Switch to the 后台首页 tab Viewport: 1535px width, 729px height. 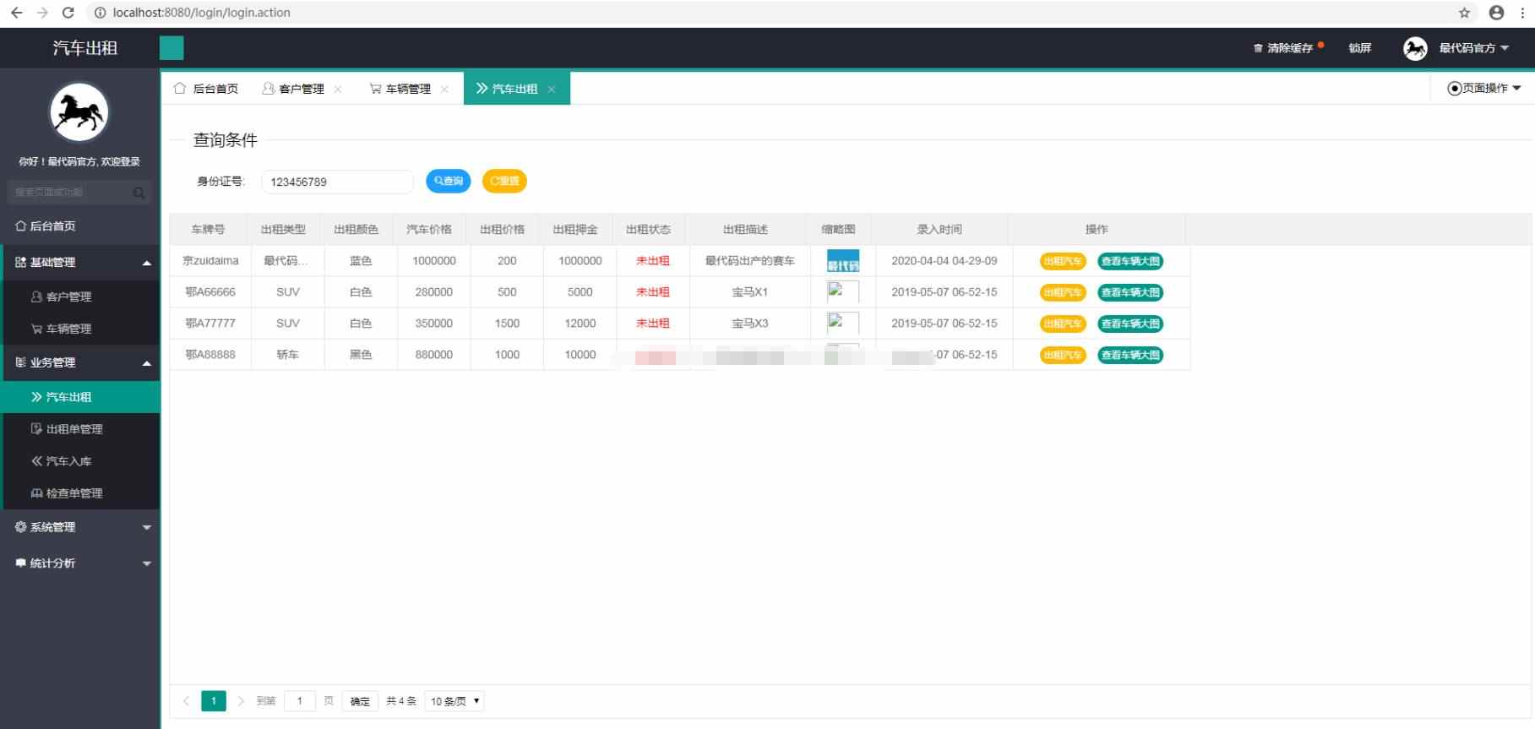pyautogui.click(x=206, y=89)
